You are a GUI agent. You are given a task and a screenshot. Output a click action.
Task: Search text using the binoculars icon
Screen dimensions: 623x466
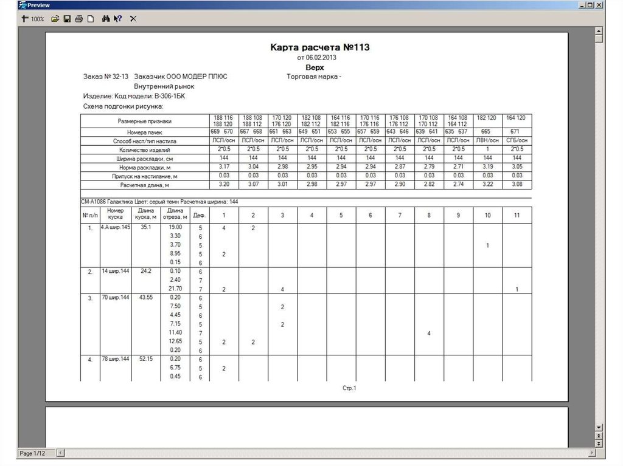(x=106, y=19)
